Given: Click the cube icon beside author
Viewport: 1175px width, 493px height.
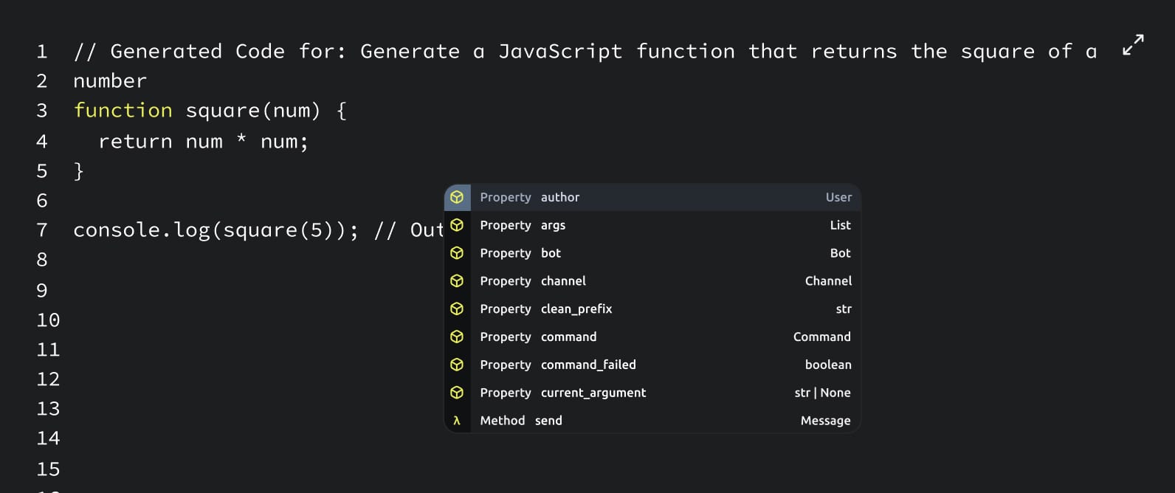Looking at the screenshot, I should (x=457, y=197).
